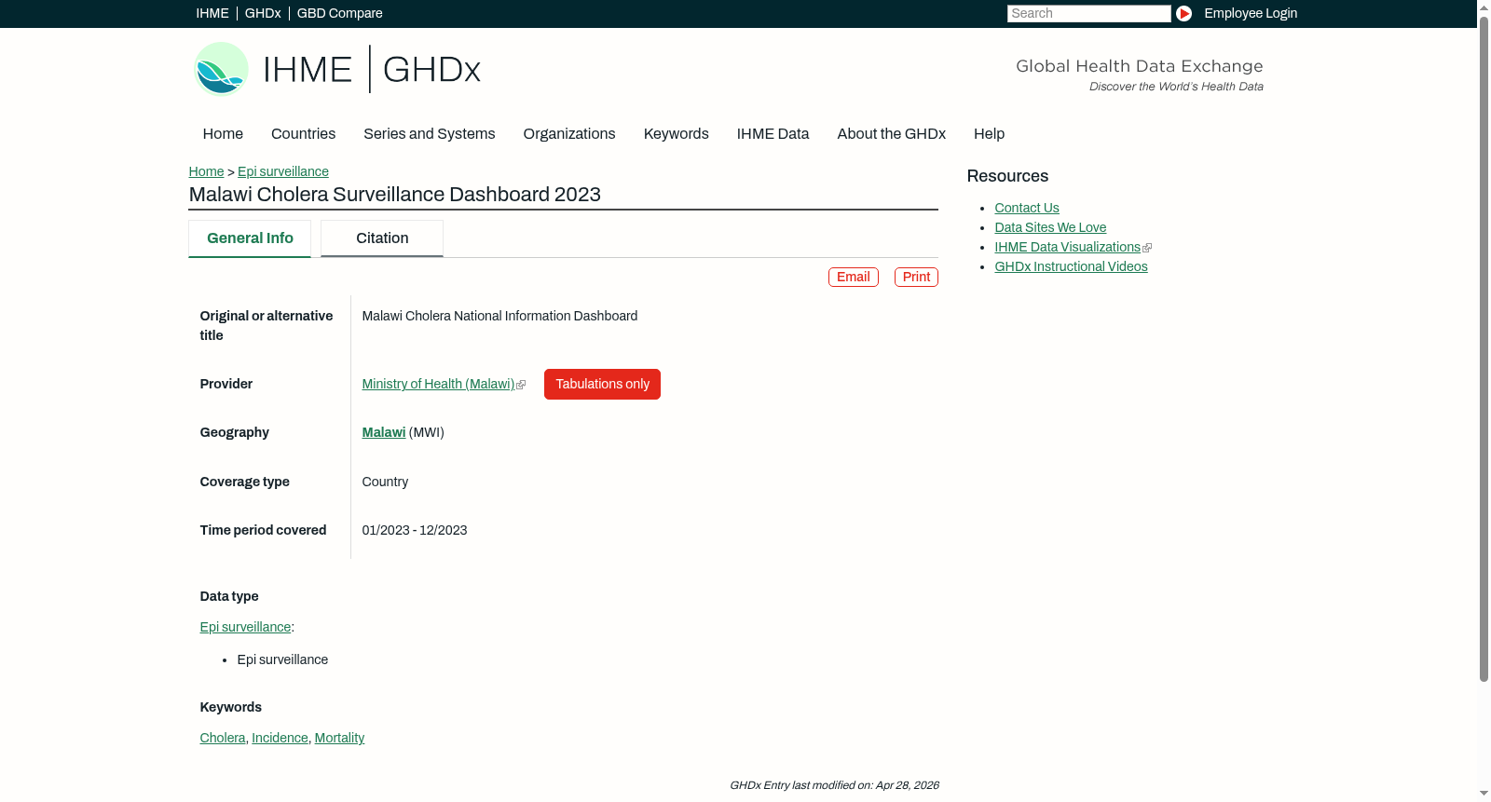The height and width of the screenshot is (802, 1491).
Task: Click the IHME leaf logo
Action: click(221, 69)
